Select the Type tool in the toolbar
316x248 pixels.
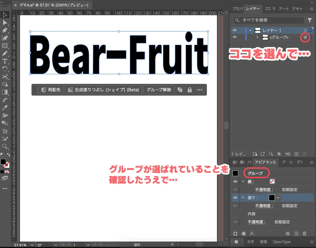[x=5, y=61]
